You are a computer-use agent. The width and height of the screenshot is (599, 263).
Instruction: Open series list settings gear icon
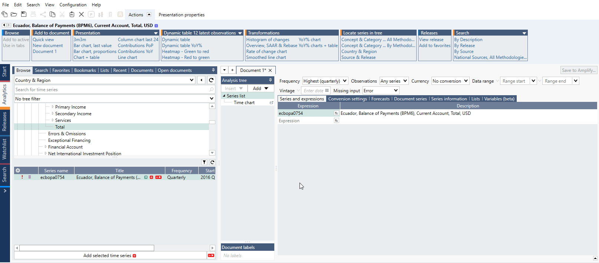click(18, 171)
